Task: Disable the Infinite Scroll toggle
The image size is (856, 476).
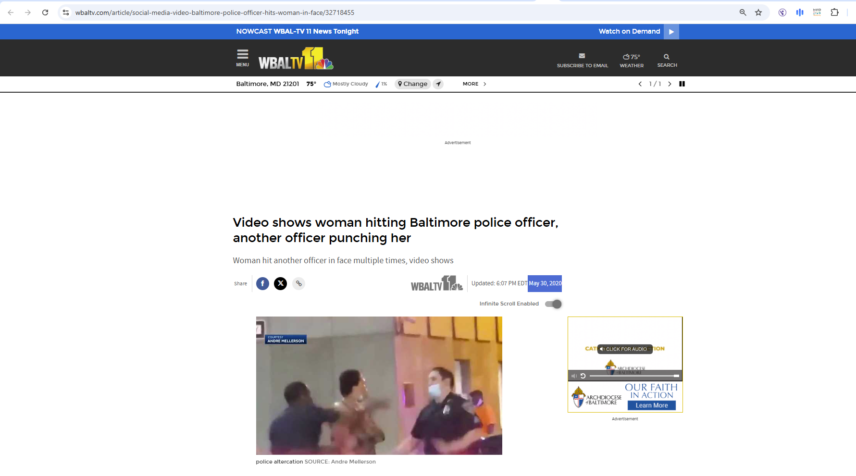Action: [553, 304]
